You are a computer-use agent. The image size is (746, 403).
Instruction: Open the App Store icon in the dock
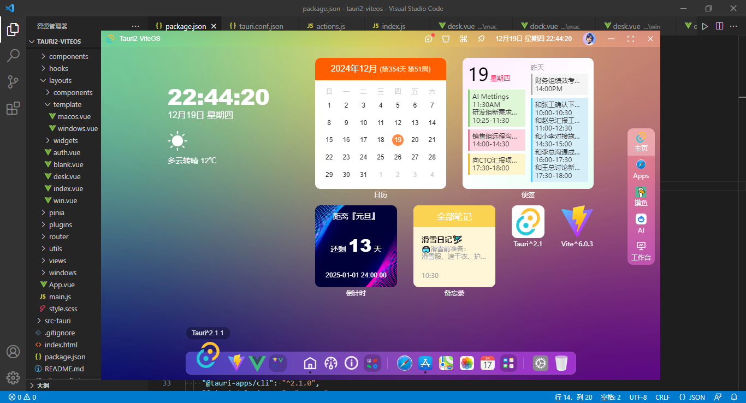(425, 363)
